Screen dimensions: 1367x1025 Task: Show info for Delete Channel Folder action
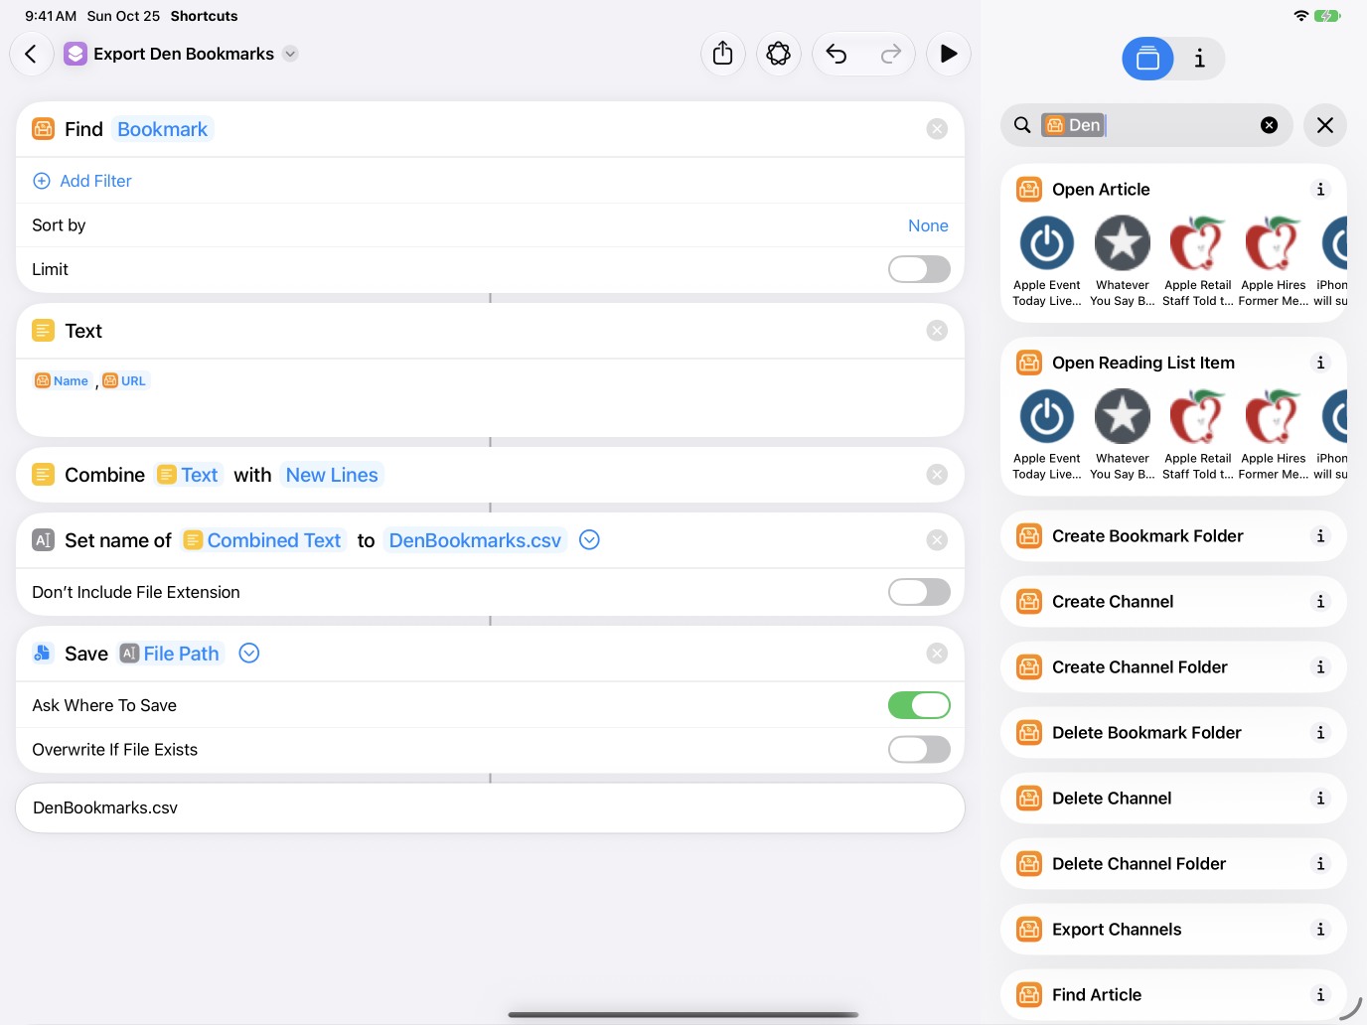point(1320,864)
